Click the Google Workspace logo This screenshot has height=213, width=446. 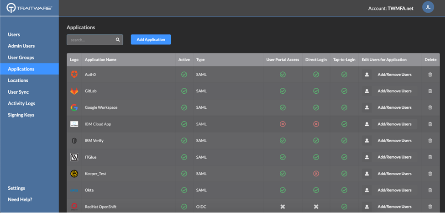click(x=74, y=107)
